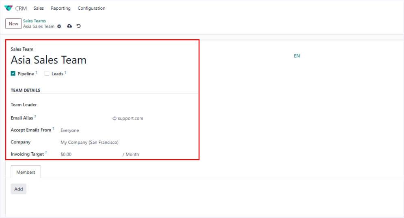Open the Reporting menu
The image size is (404, 218).
click(60, 8)
